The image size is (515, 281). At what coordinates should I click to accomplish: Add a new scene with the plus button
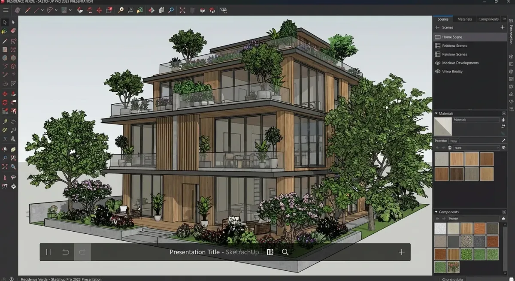[x=502, y=27]
